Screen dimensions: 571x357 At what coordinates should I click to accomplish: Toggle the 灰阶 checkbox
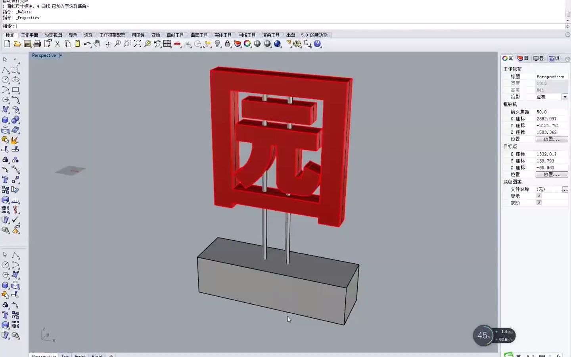point(539,203)
